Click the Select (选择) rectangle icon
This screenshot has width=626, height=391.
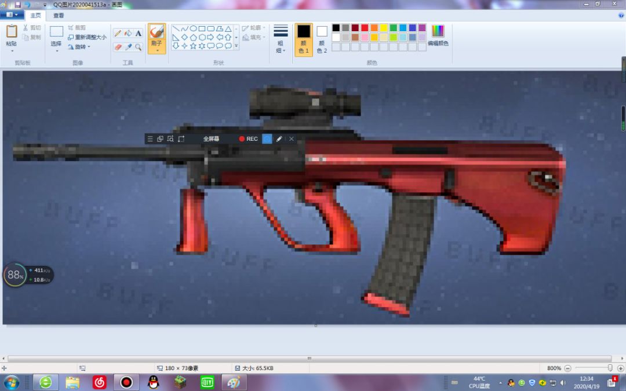[x=56, y=31]
